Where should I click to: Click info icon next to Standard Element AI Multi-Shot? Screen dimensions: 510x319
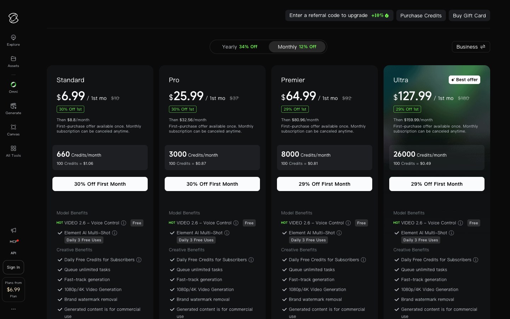(x=115, y=233)
